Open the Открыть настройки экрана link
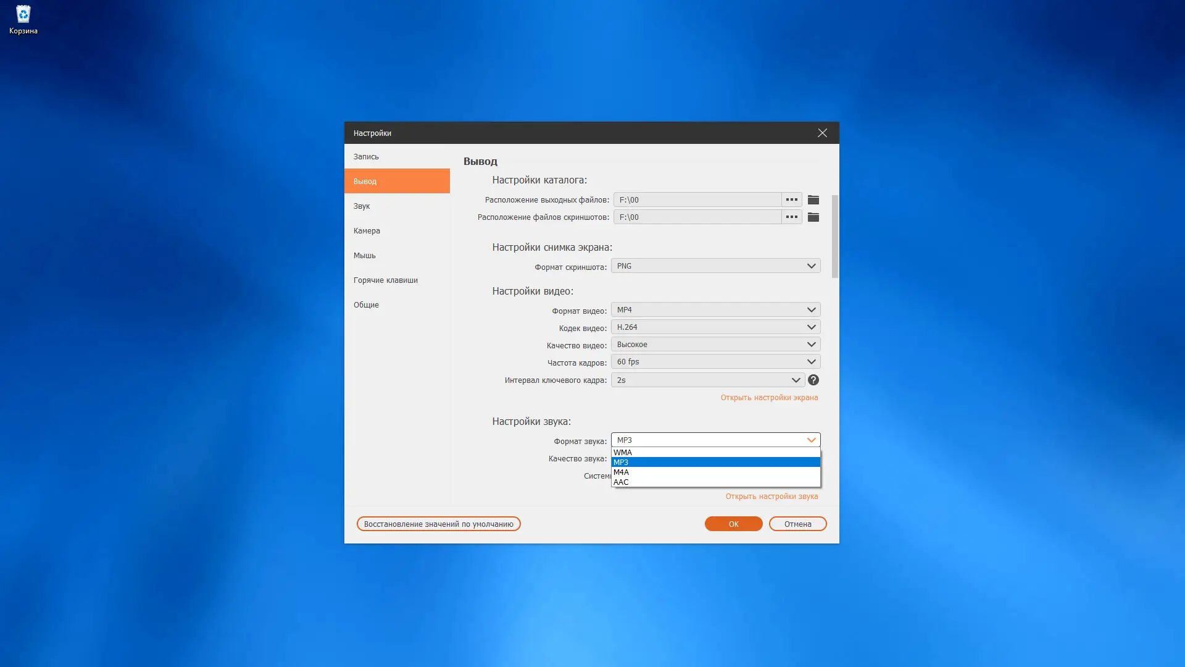This screenshot has width=1185, height=667. 769,398
